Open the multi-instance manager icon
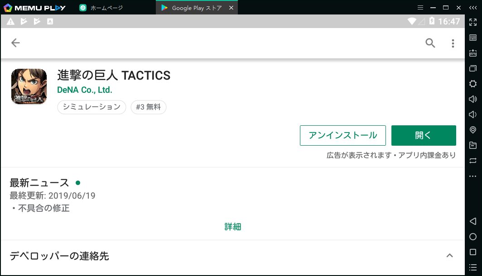The width and height of the screenshot is (482, 276). point(473,68)
